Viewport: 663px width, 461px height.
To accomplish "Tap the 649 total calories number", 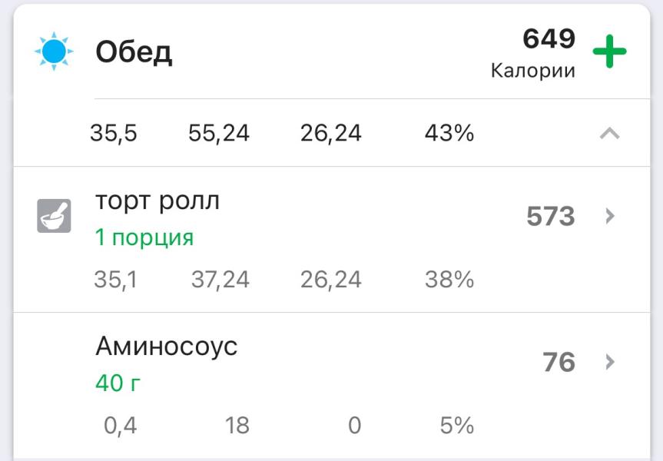I will [x=549, y=38].
